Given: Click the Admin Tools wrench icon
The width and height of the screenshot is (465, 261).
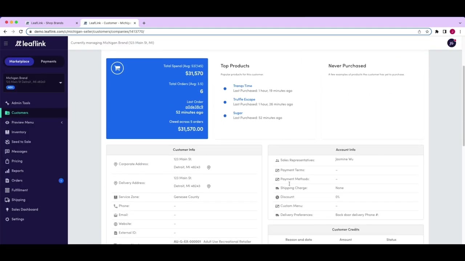Looking at the screenshot, I should click(x=7, y=103).
